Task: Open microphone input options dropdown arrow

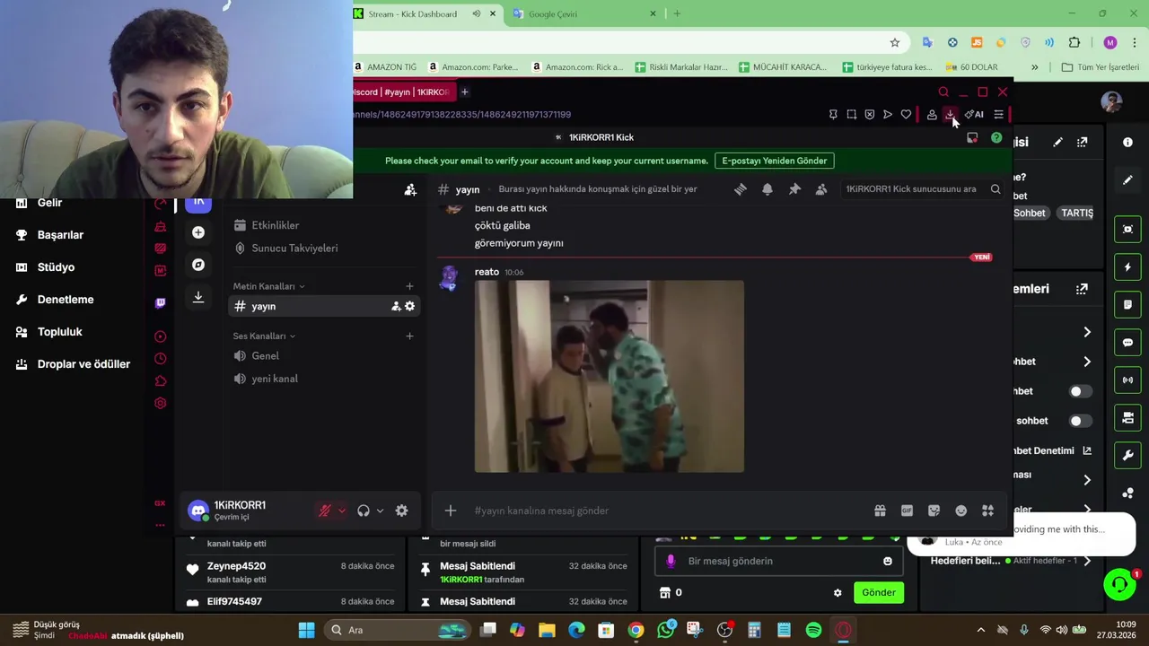Action: (x=341, y=511)
